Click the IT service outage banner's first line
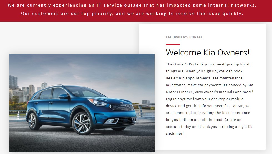This screenshot has height=154, width=272. coord(132,5)
